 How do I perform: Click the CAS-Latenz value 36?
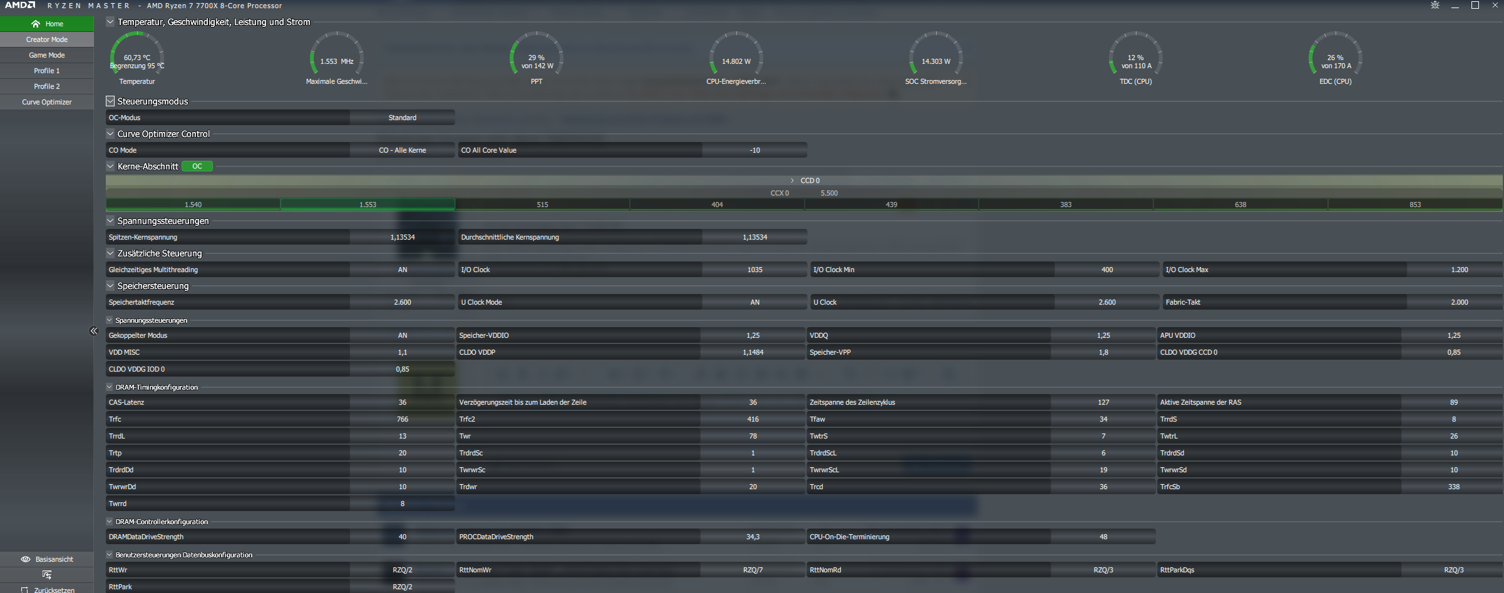click(403, 402)
